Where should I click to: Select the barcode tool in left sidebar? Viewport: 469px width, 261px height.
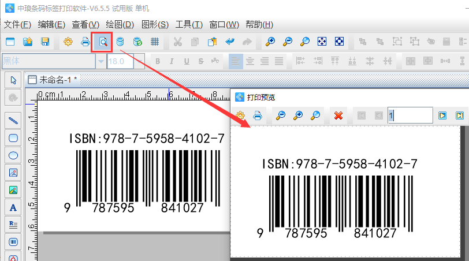(x=13, y=241)
